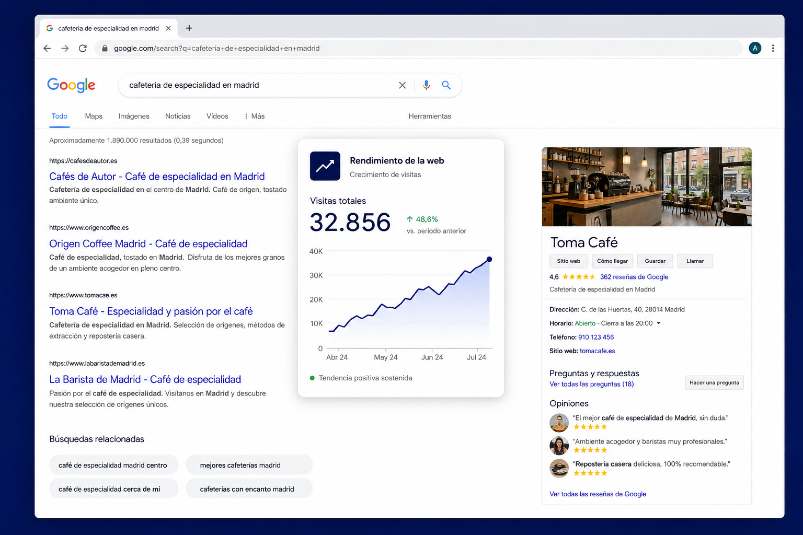
Task: Click the browser address bar URL
Action: pyautogui.click(x=216, y=48)
